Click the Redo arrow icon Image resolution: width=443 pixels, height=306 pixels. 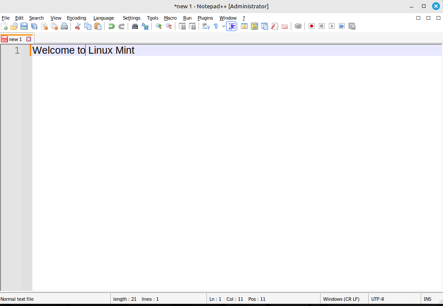(x=122, y=26)
